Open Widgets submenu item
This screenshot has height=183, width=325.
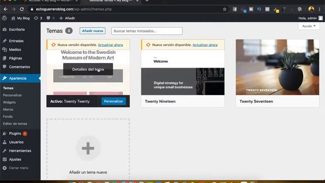pos(9,102)
